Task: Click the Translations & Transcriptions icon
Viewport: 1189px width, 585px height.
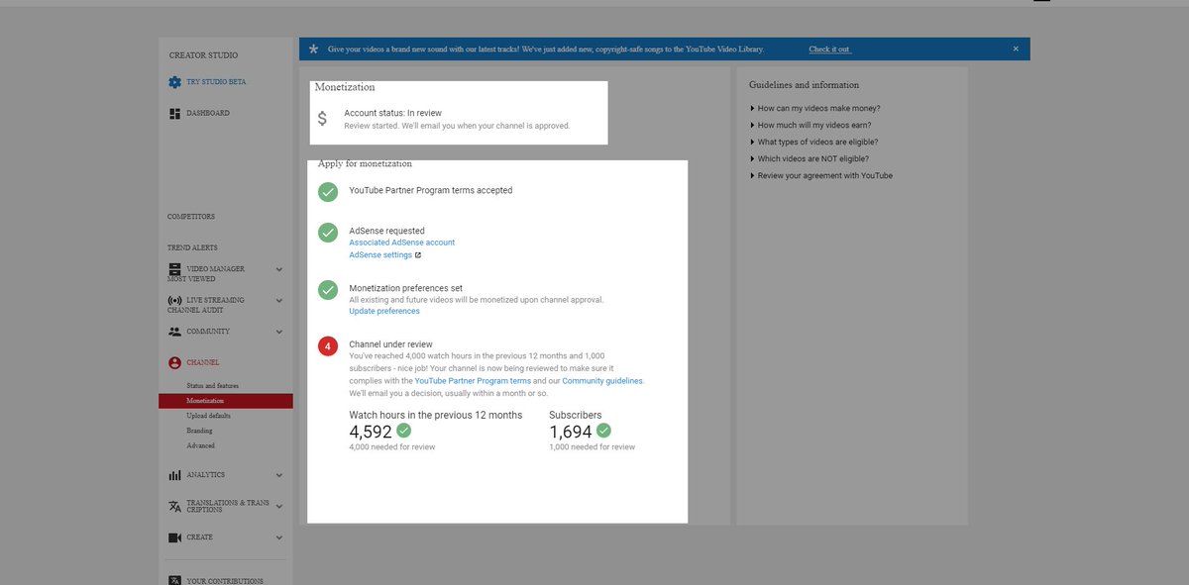Action: [174, 507]
